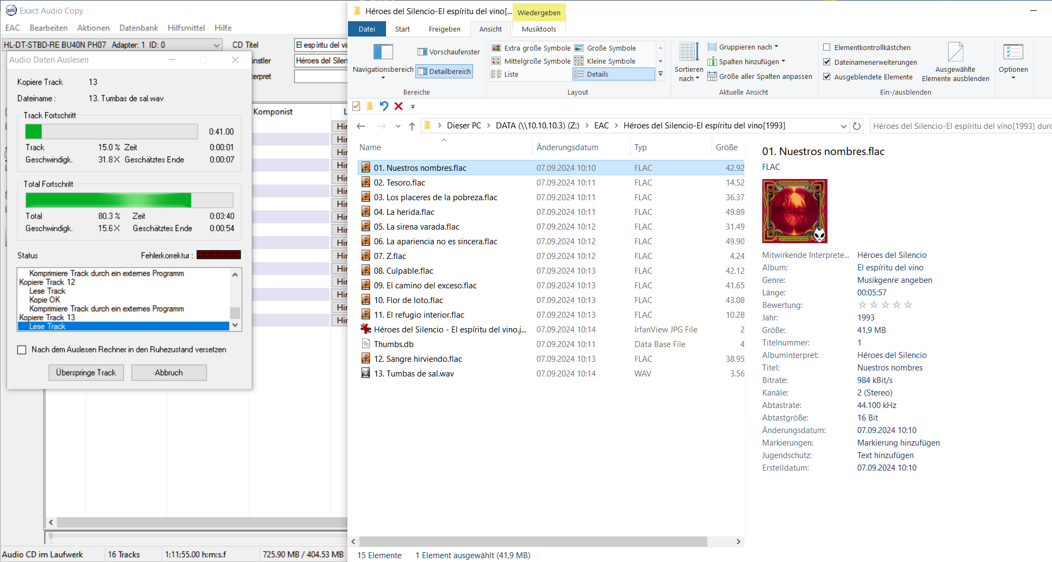Click Größe aller Spalten anpassen
The image size is (1052, 562).
760,77
